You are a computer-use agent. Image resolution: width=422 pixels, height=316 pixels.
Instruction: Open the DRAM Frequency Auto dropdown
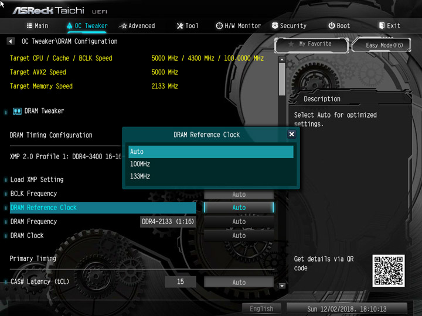coord(239,221)
